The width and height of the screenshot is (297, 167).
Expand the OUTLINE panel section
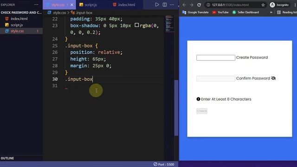pos(7,158)
